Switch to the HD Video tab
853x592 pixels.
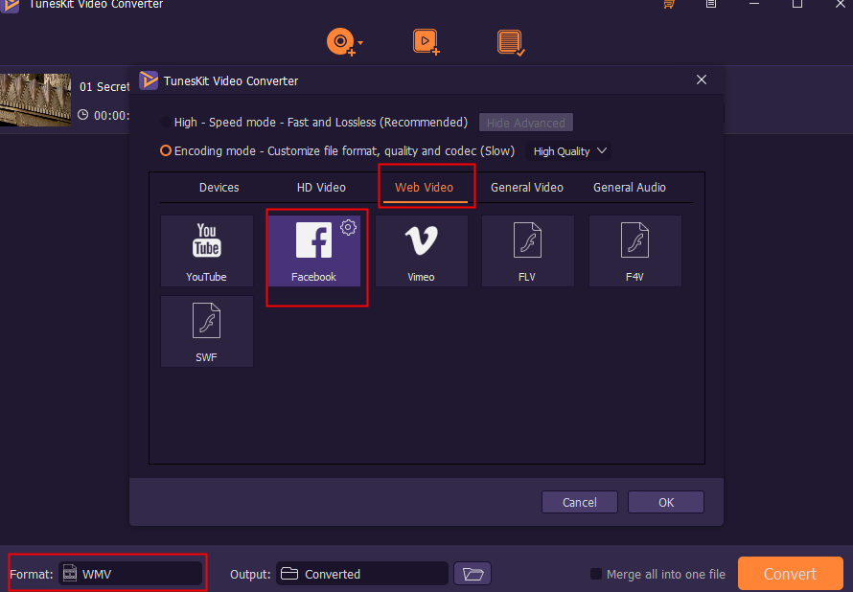[321, 187]
